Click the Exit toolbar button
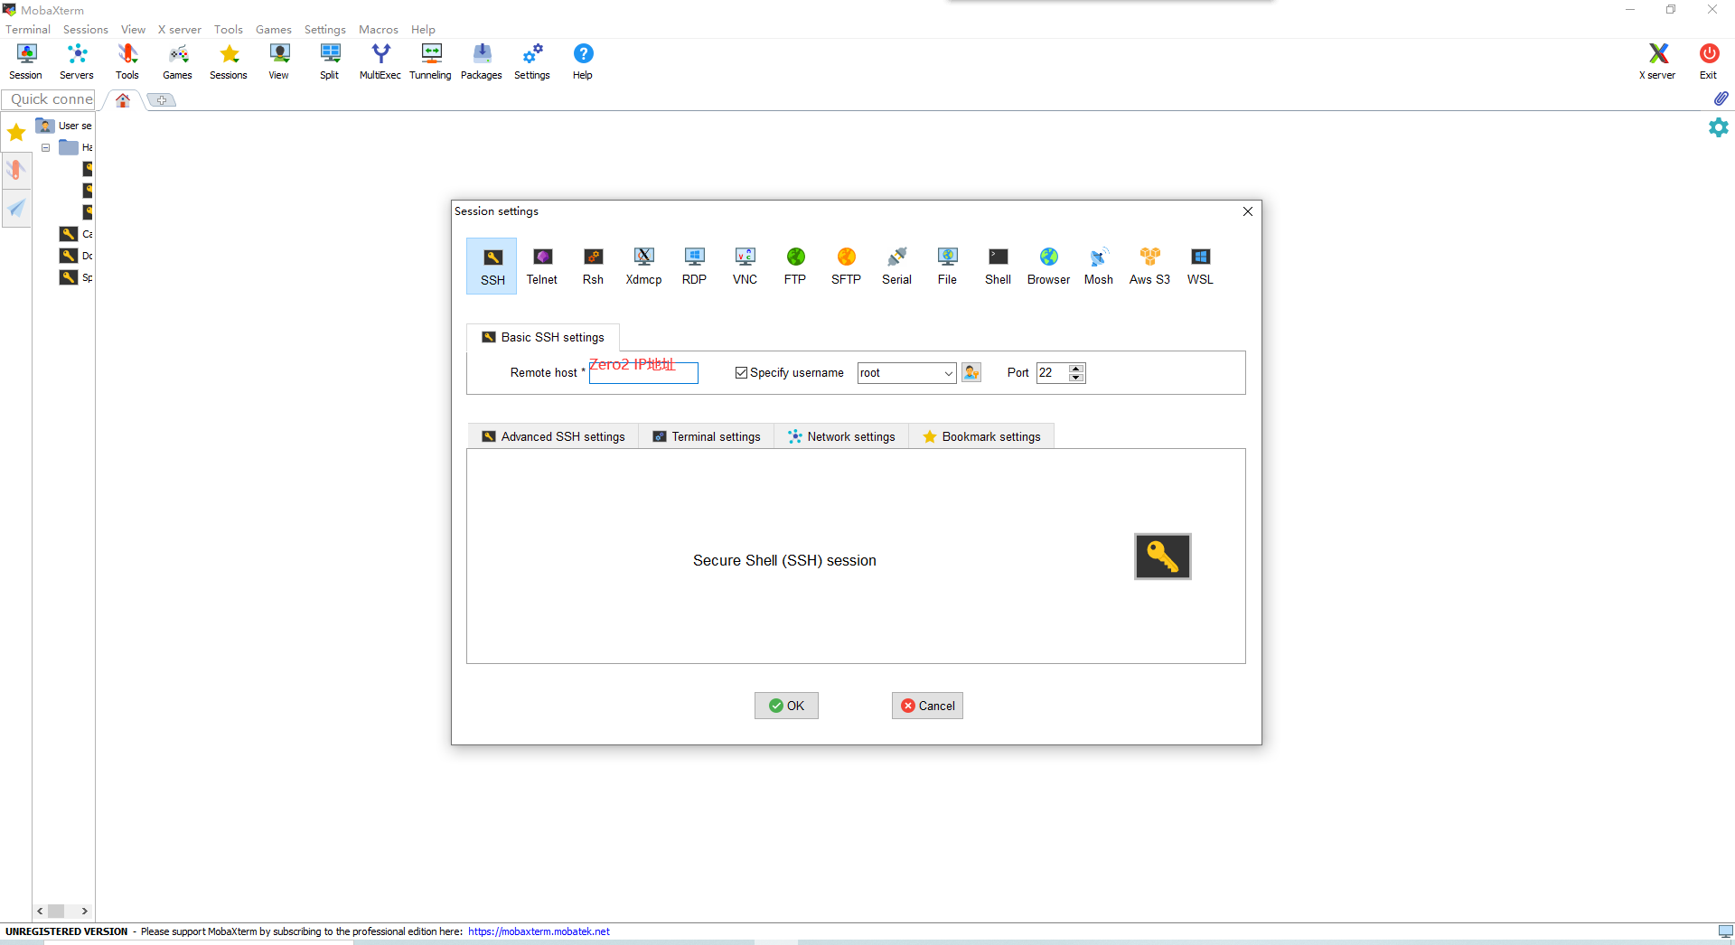Screen dimensions: 1735x945 tap(1708, 61)
